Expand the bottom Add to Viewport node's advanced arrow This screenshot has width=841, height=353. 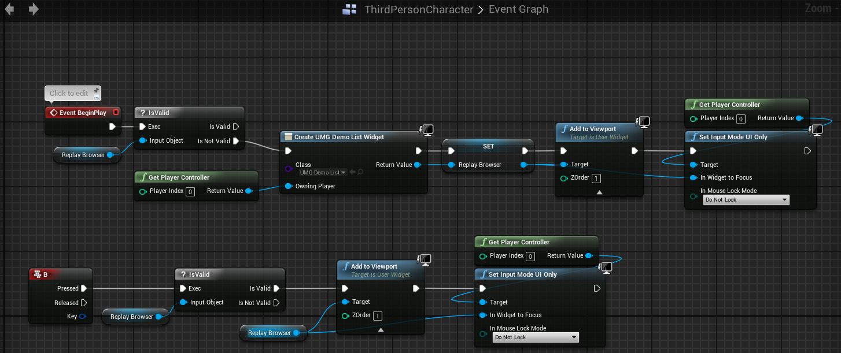click(x=381, y=329)
